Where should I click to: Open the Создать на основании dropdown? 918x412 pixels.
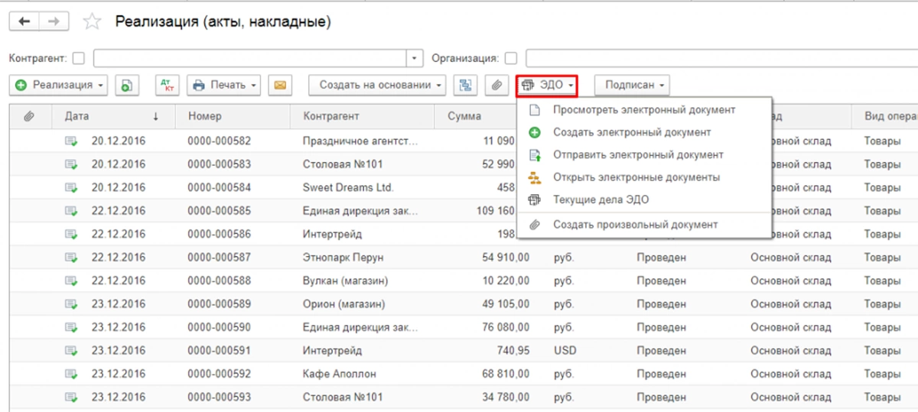coord(378,86)
